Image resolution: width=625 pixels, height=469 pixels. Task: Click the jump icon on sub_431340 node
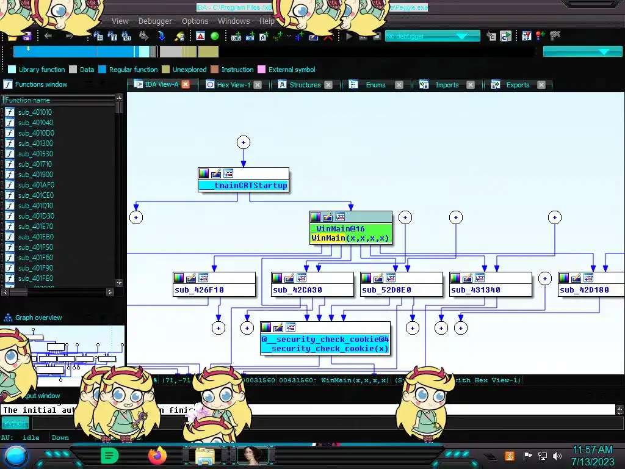coord(480,278)
